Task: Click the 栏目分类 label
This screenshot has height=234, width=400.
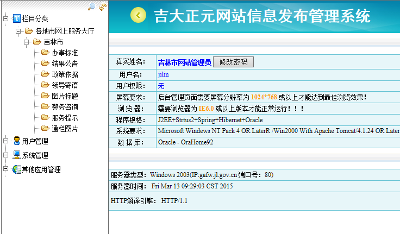Action: click(x=35, y=18)
